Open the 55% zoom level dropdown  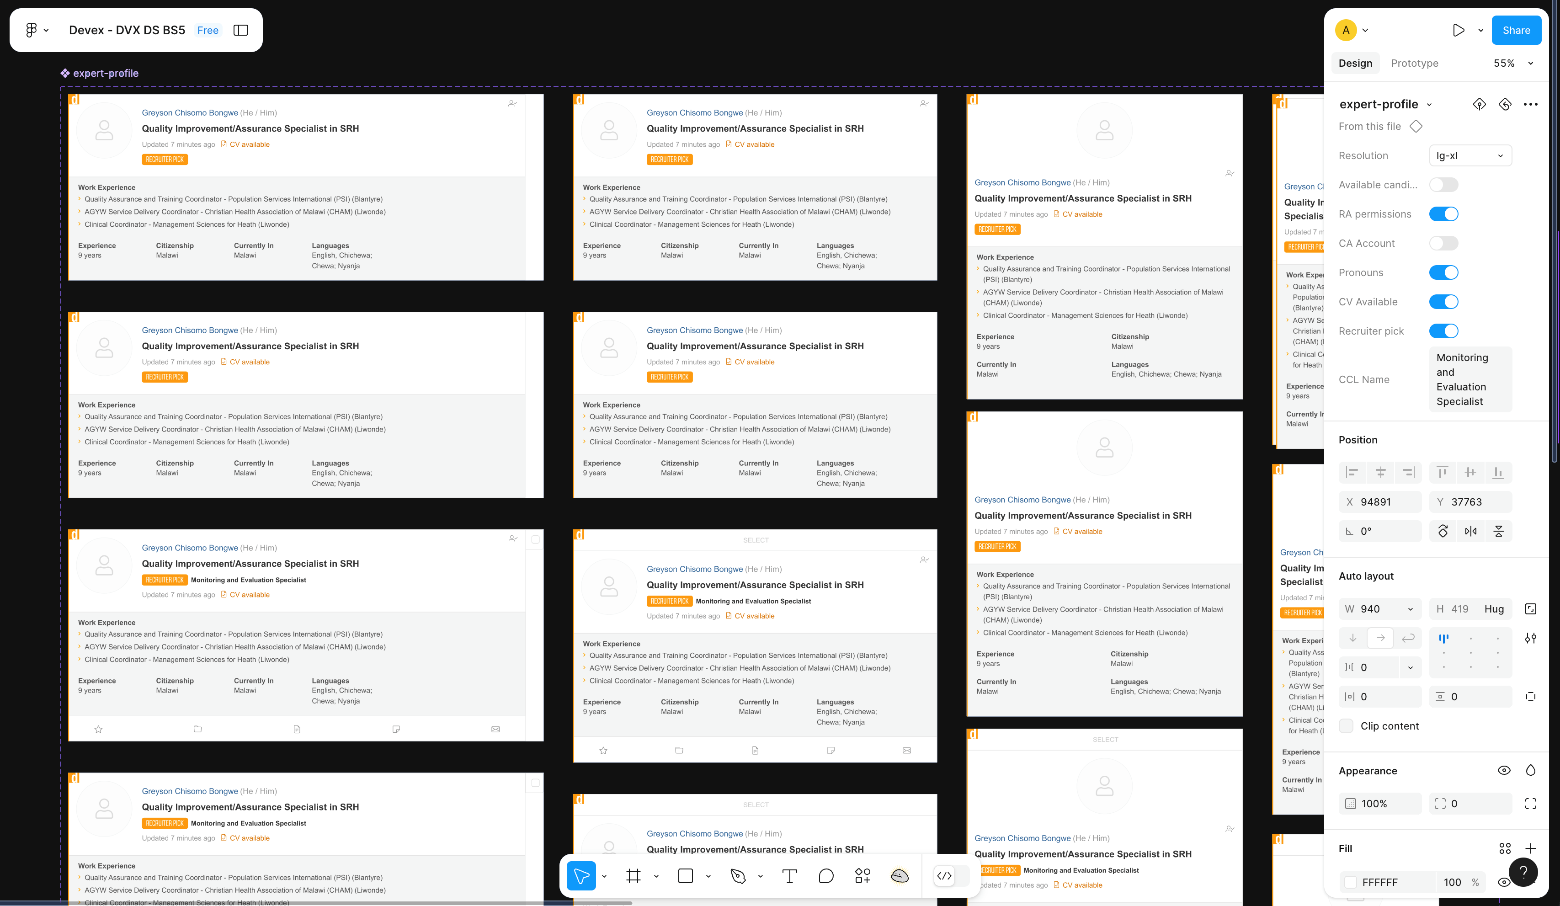pyautogui.click(x=1513, y=63)
